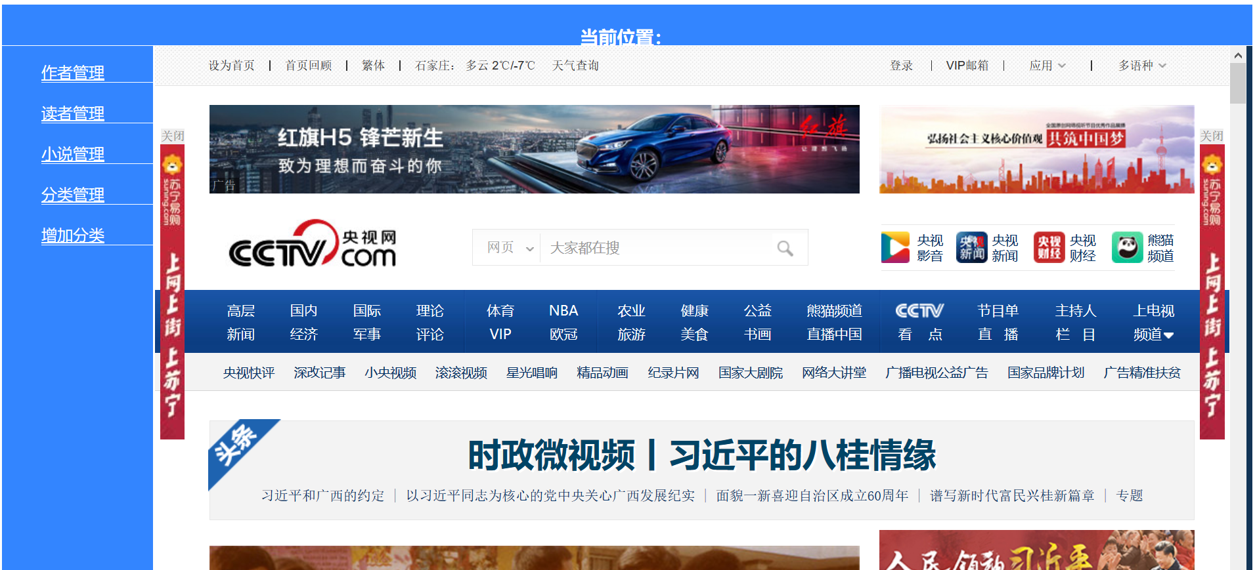Viewport: 1255px width, 570px height.
Task: Open the 央视财经 app icon
Action: (x=1049, y=247)
